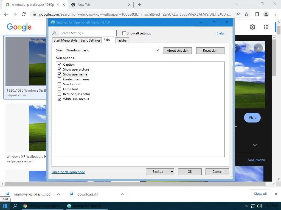Enable Center user name option
Screen dimensions: 281x210
[59, 79]
